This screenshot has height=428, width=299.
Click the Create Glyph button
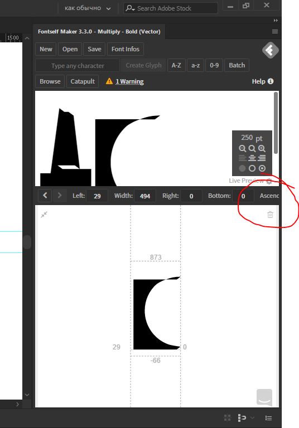(x=143, y=65)
